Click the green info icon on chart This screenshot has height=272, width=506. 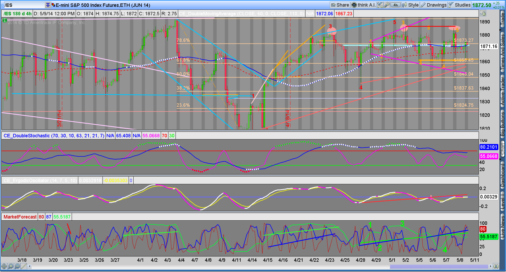tap(4, 20)
